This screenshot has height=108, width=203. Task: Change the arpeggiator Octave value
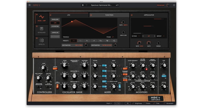click(139, 36)
